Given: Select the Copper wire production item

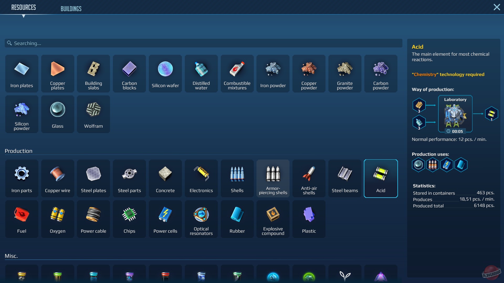Looking at the screenshot, I should pyautogui.click(x=57, y=178).
